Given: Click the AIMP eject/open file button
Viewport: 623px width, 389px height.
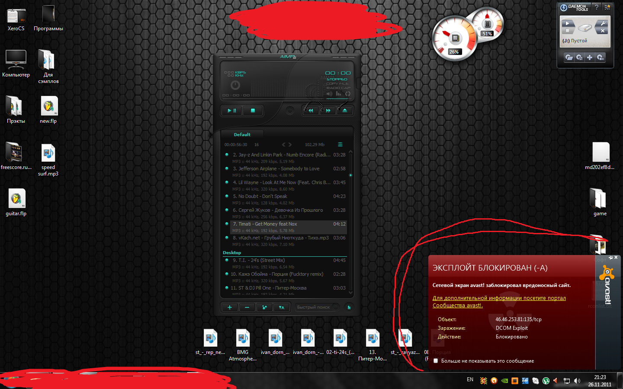Looking at the screenshot, I should [345, 111].
